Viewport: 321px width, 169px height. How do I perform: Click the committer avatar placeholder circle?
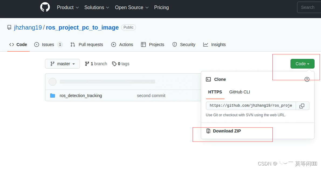(53, 82)
